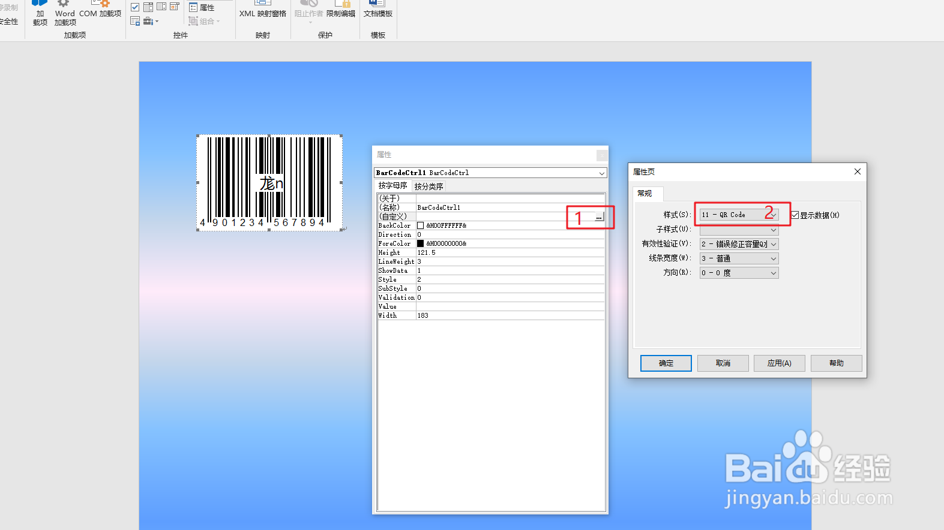Image resolution: width=944 pixels, height=530 pixels.
Task: Open COM 加载项 dialog
Action: point(100,10)
